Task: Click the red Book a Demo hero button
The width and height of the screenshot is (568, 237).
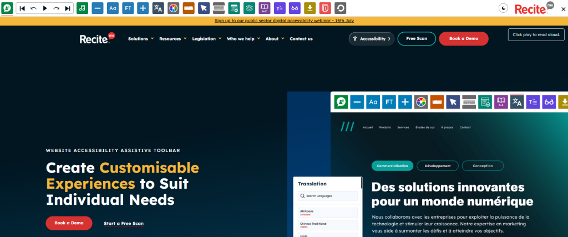Action: click(69, 223)
